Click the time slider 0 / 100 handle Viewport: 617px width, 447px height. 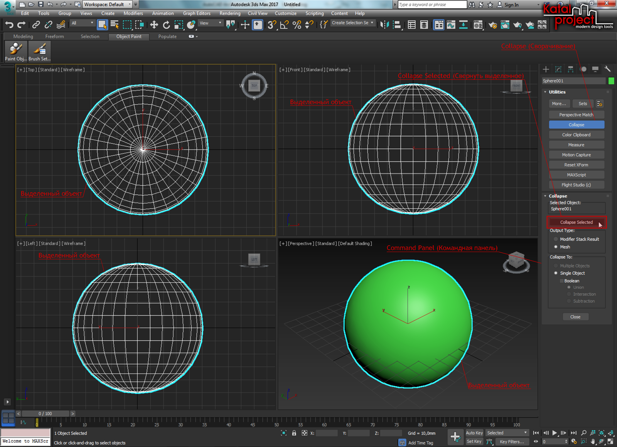[46, 413]
